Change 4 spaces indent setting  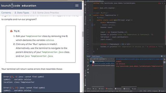pyautogui.click(x=155, y=91)
